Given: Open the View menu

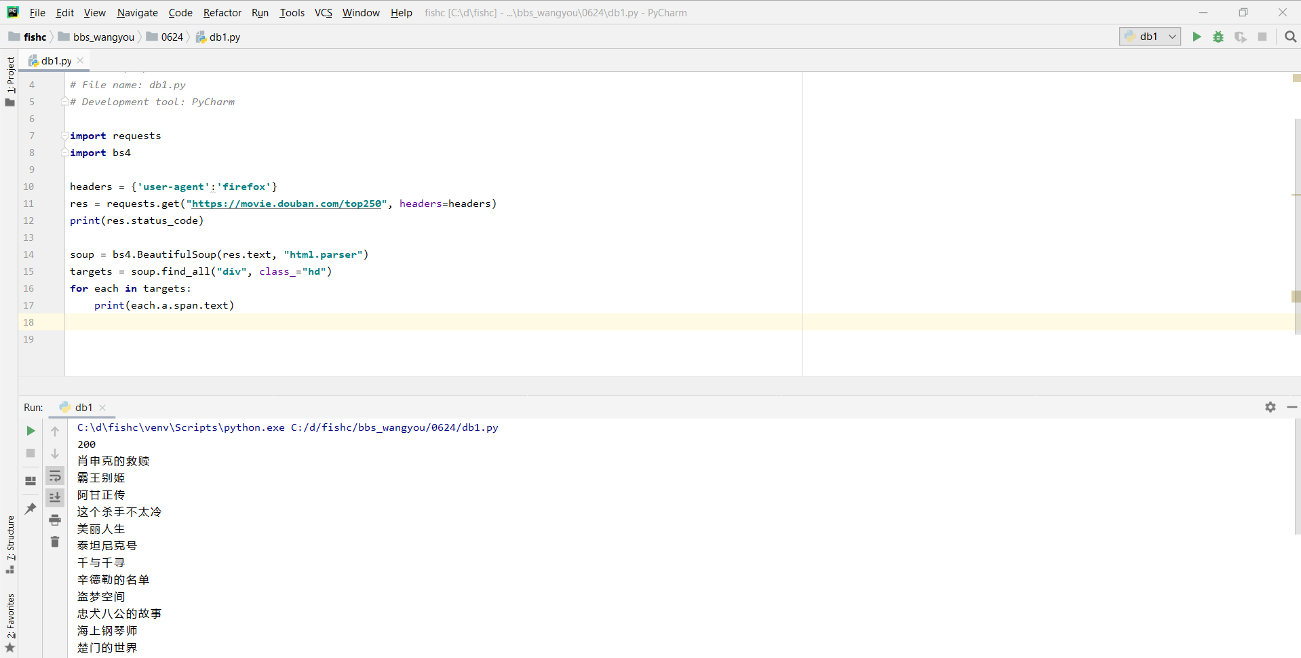Looking at the screenshot, I should point(95,12).
